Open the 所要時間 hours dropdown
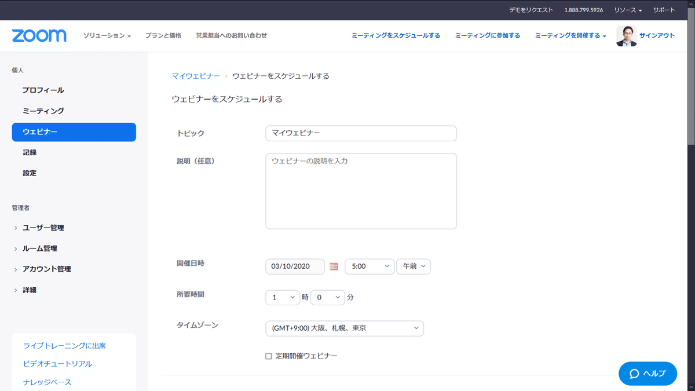Image resolution: width=695 pixels, height=391 pixels. point(283,297)
